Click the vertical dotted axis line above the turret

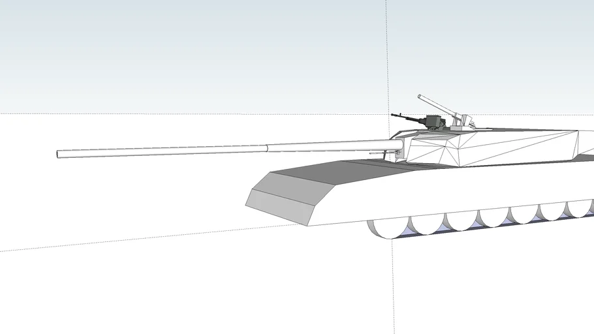tap(387, 52)
